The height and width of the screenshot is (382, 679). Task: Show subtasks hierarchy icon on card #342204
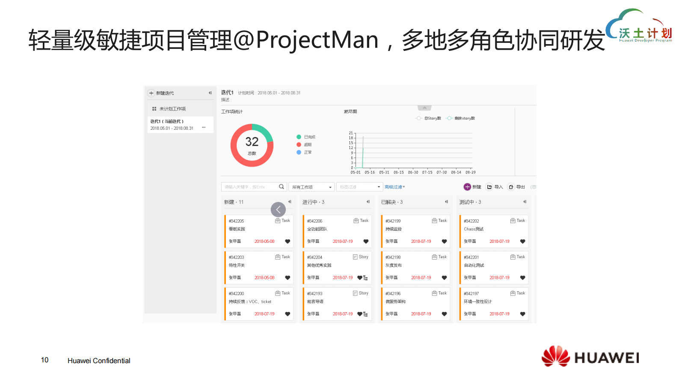point(365,278)
